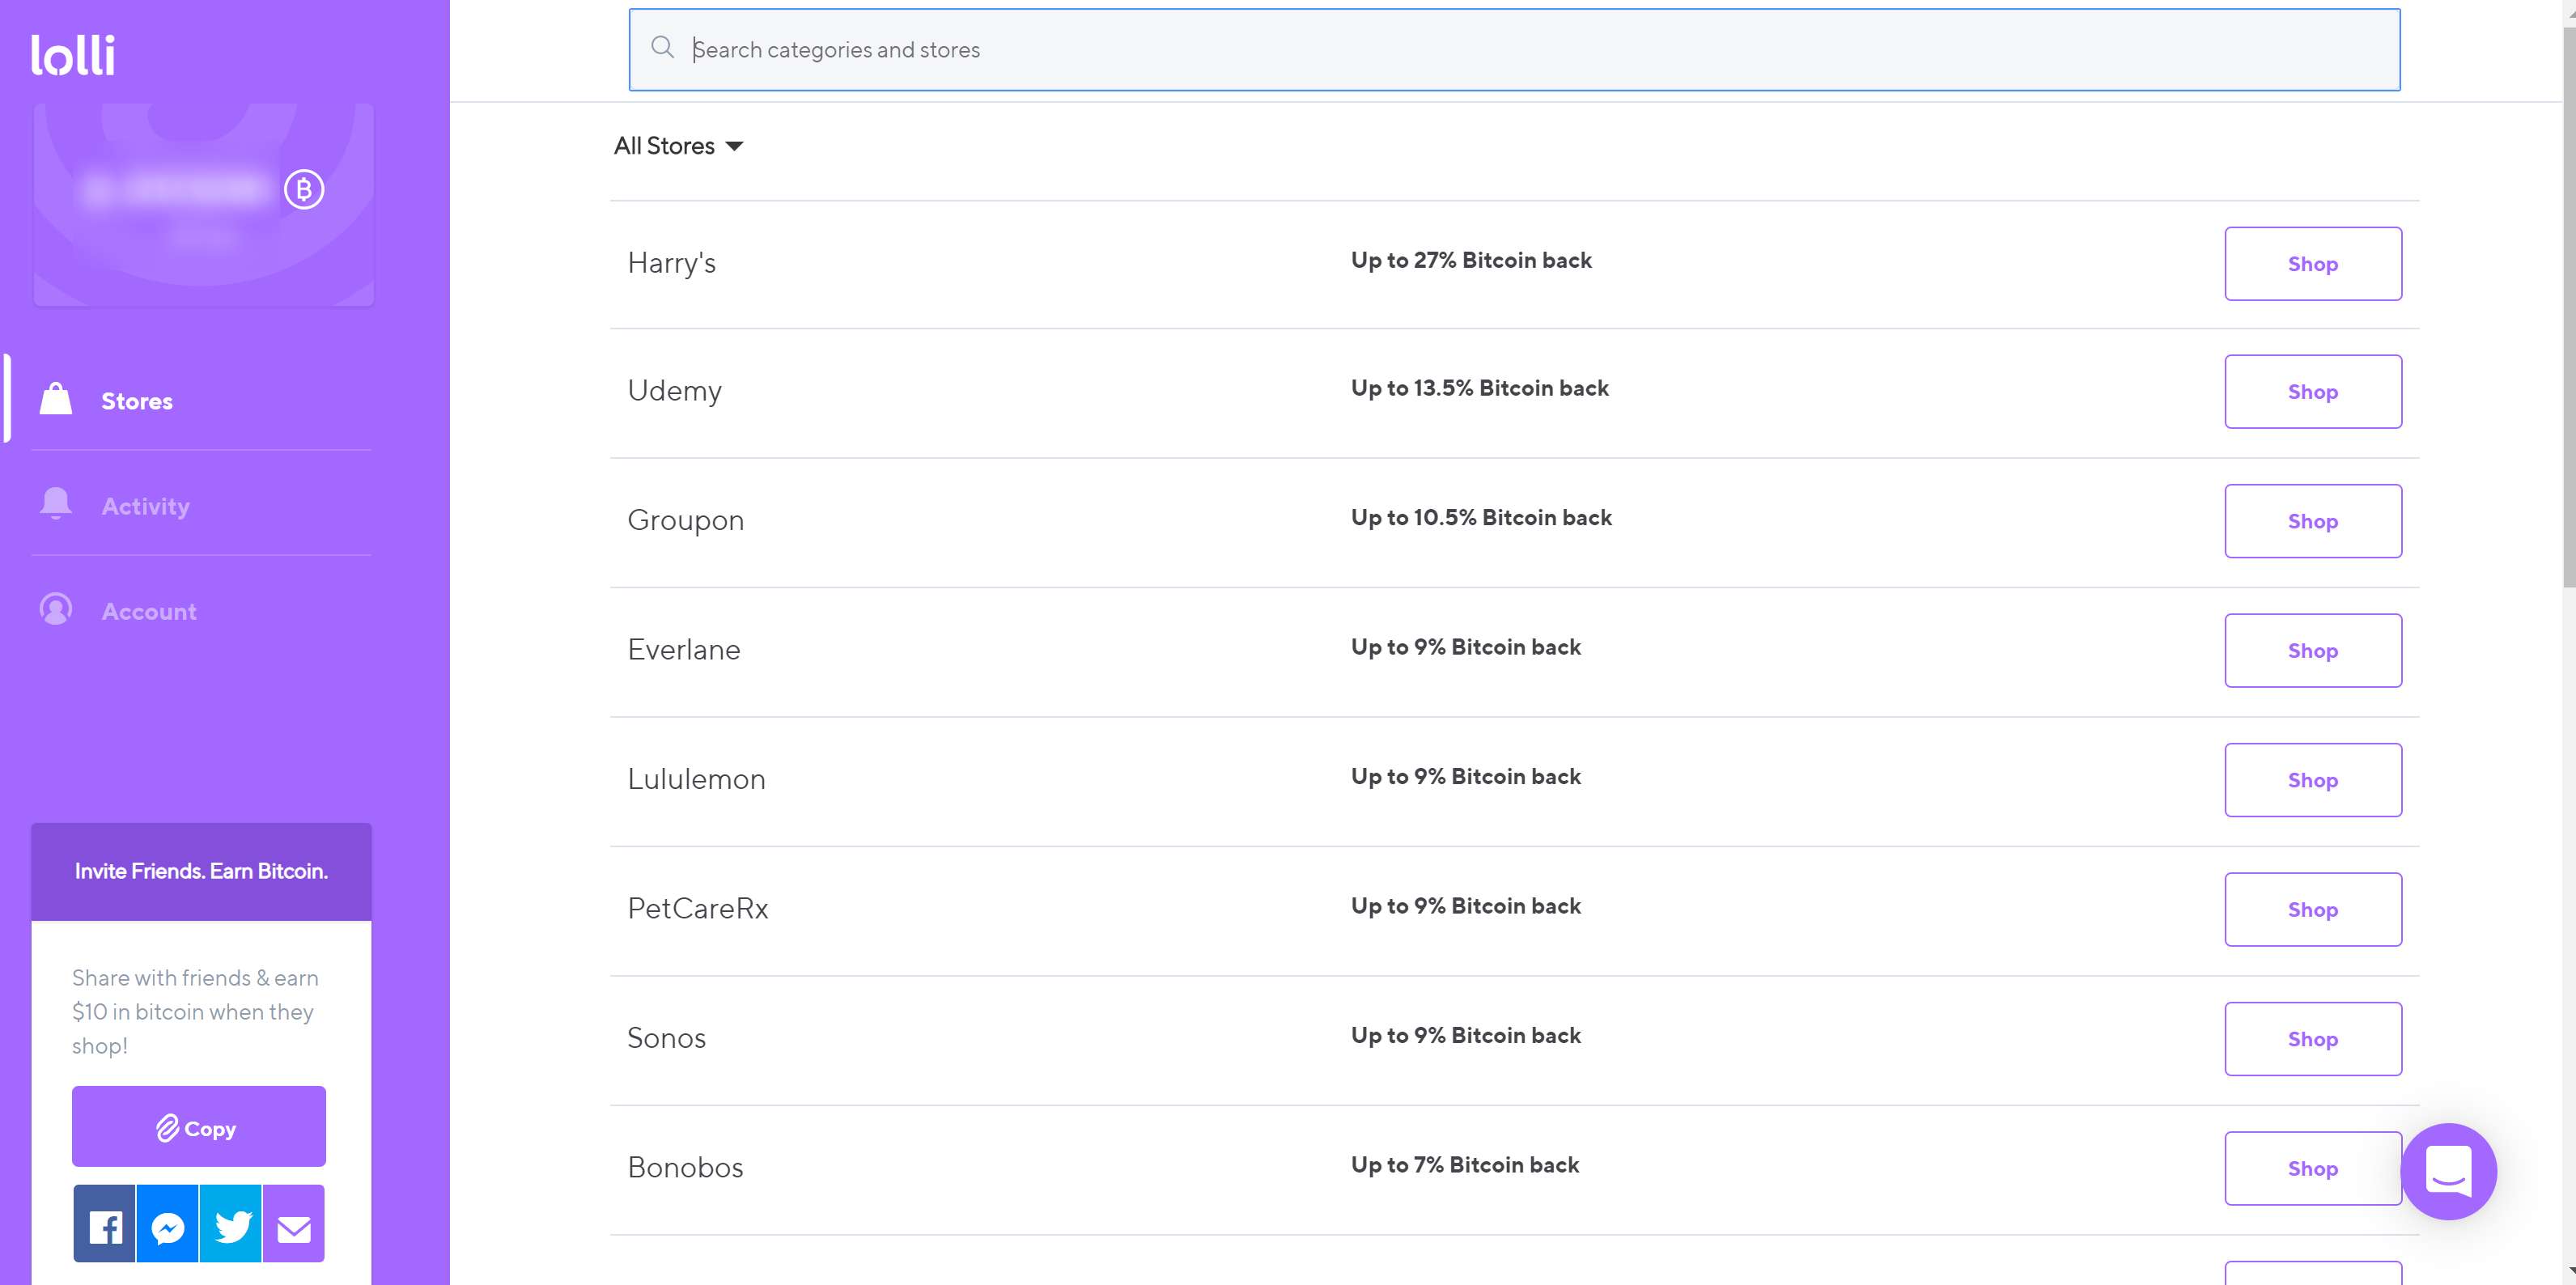The width and height of the screenshot is (2576, 1285).
Task: Shop at PetCareRx
Action: (2313, 910)
